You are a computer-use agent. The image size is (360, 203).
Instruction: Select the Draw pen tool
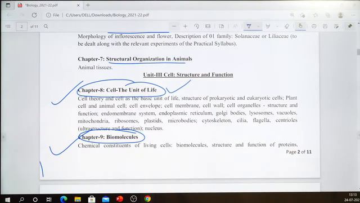click(249, 27)
